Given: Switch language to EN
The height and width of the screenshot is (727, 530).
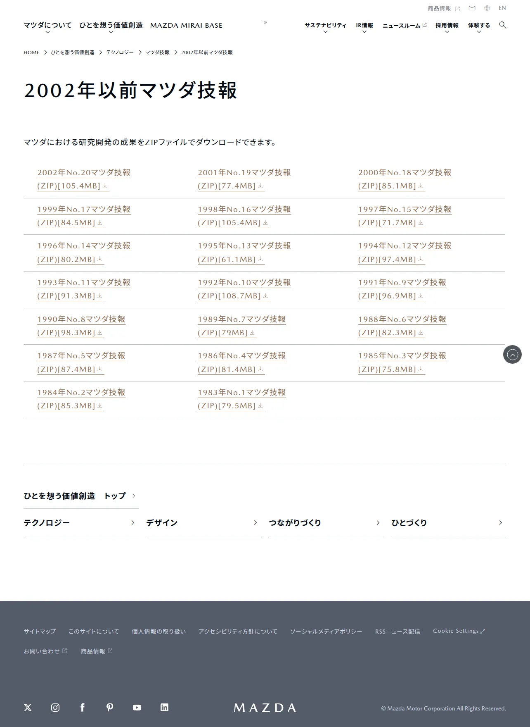Looking at the screenshot, I should 502,8.
